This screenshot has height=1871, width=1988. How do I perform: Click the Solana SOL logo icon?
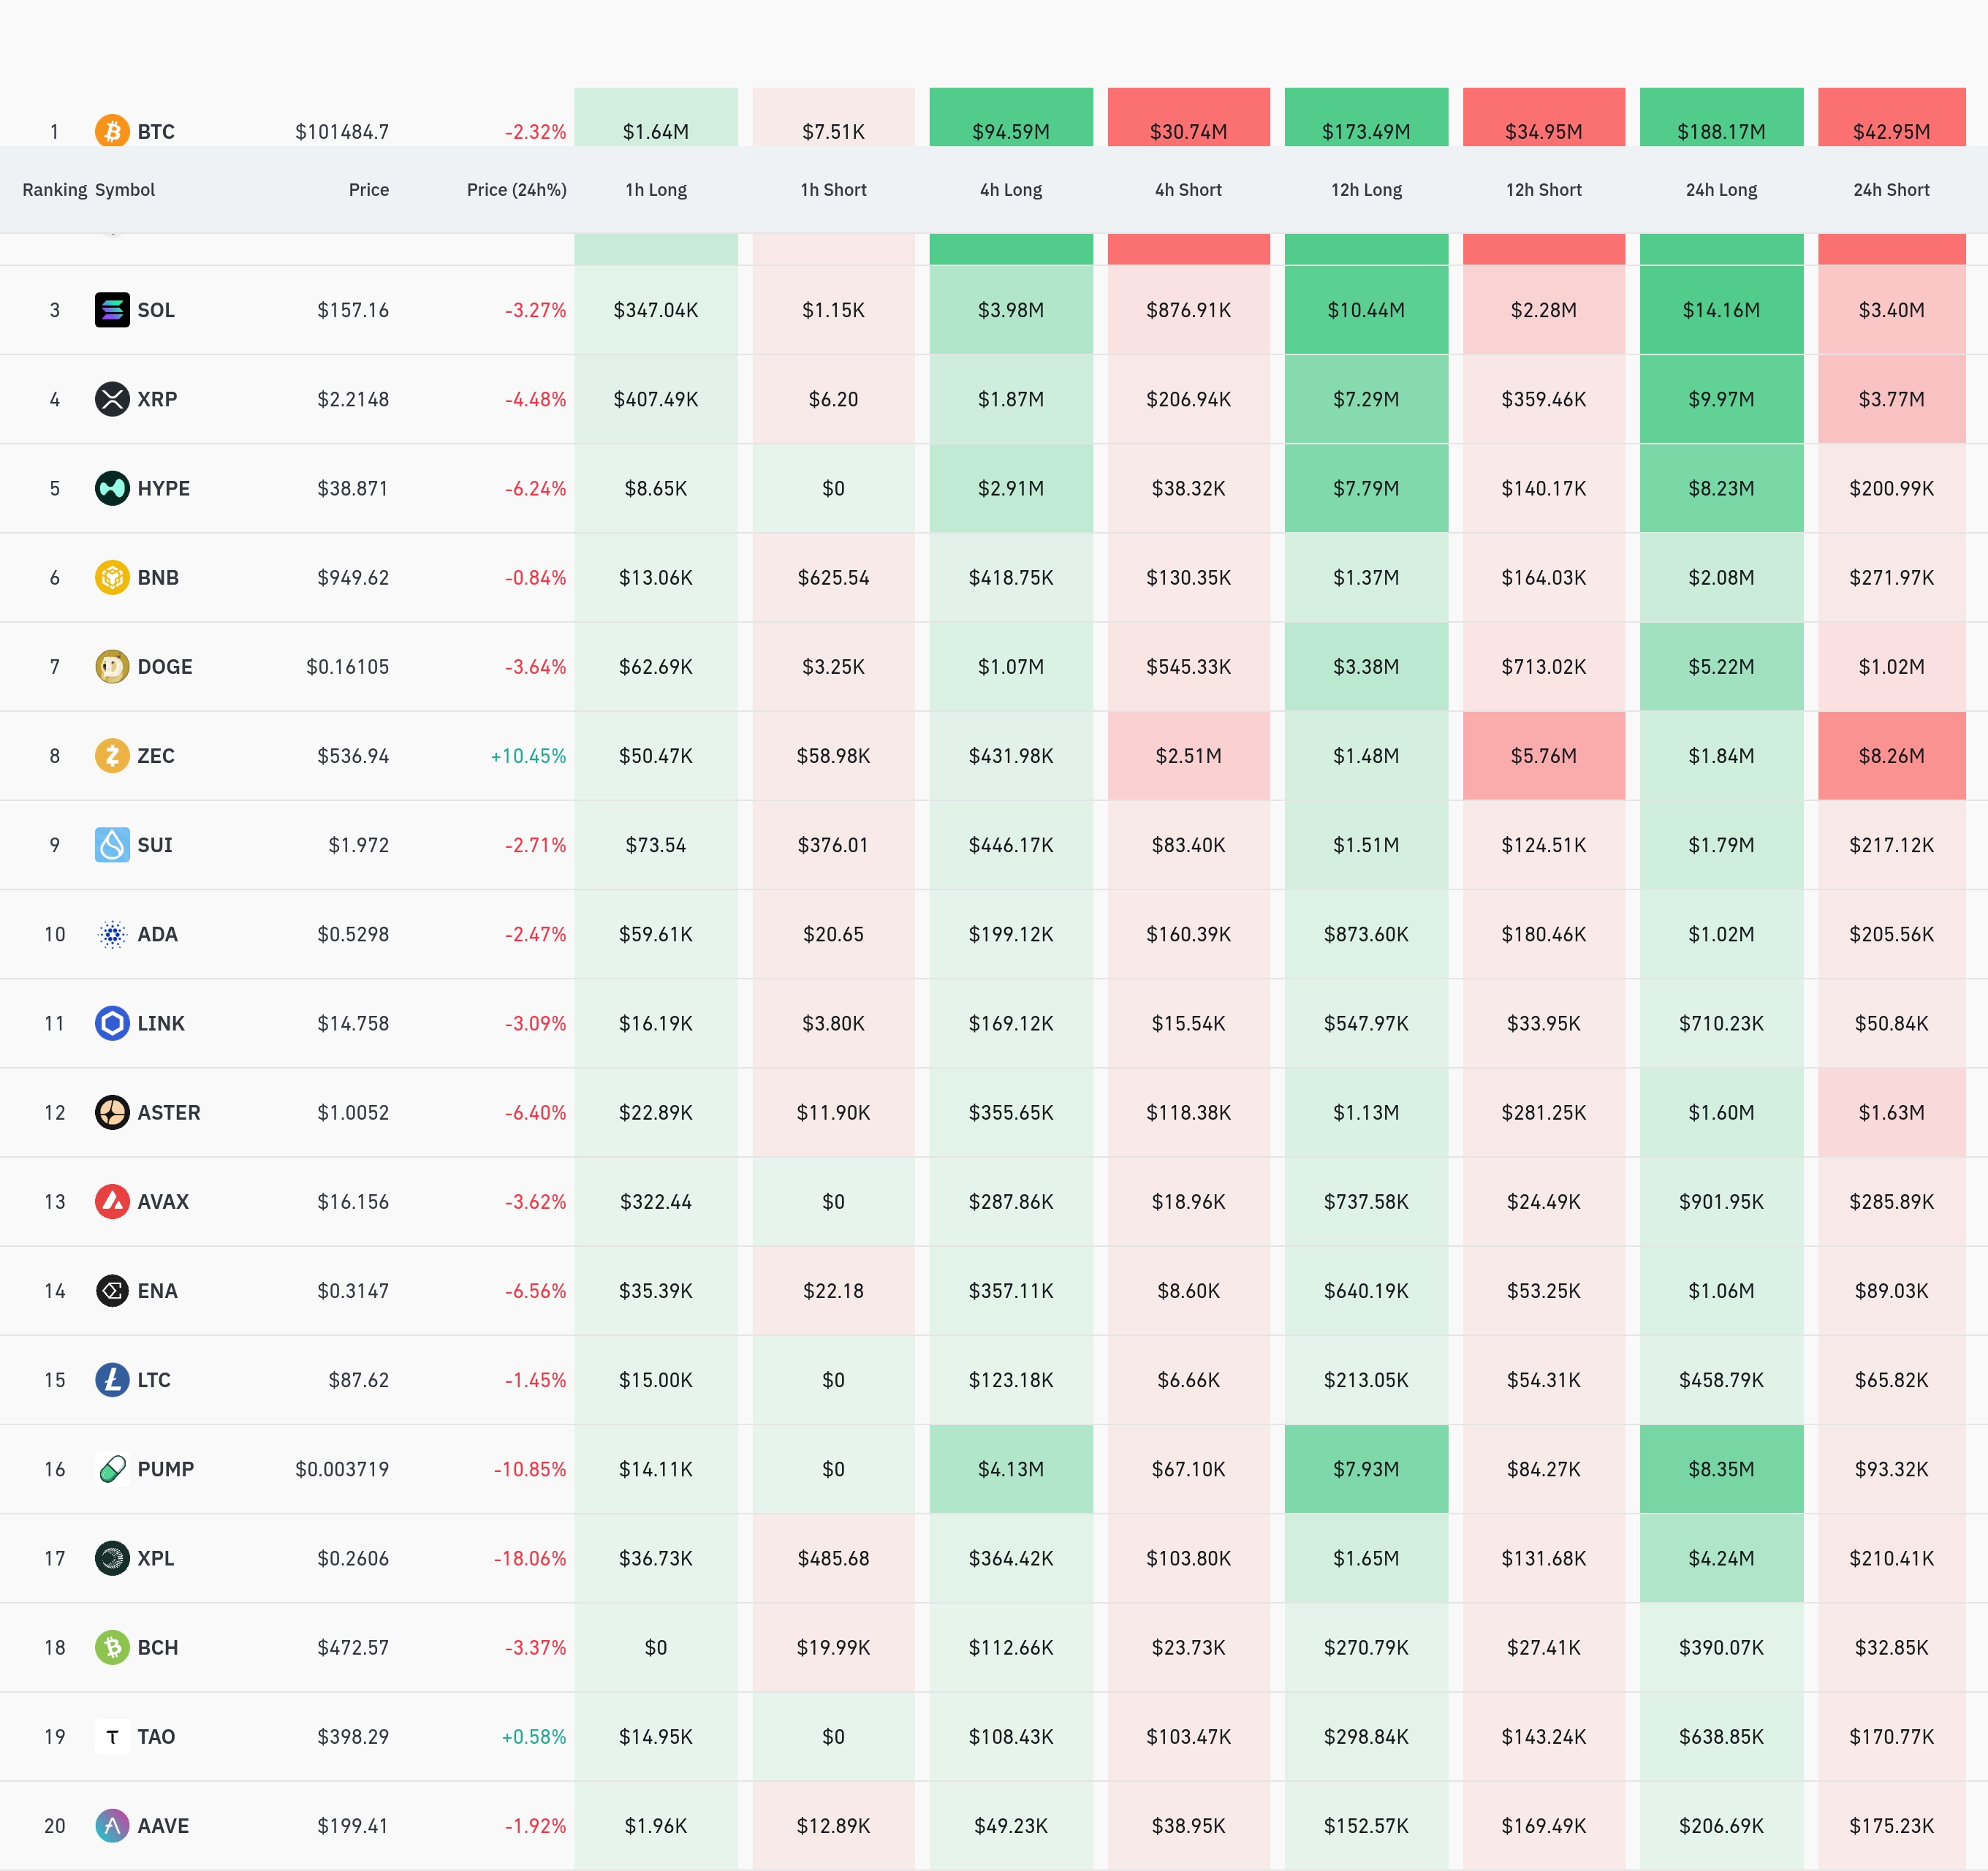pyautogui.click(x=112, y=310)
